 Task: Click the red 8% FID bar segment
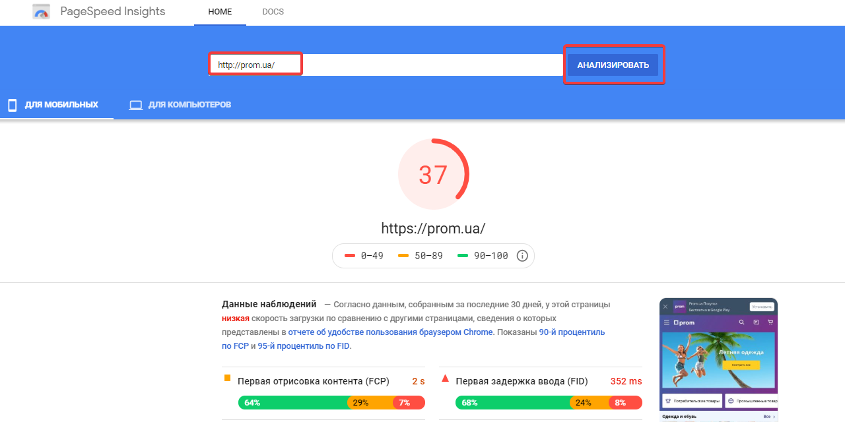[625, 402]
